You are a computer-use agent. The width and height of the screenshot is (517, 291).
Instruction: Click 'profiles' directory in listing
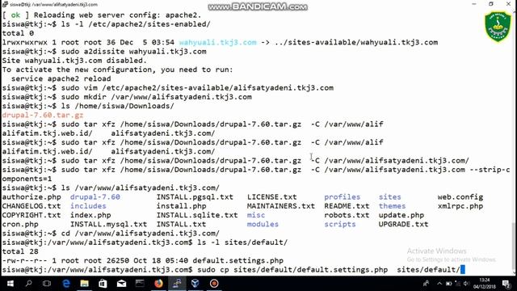pos(342,197)
